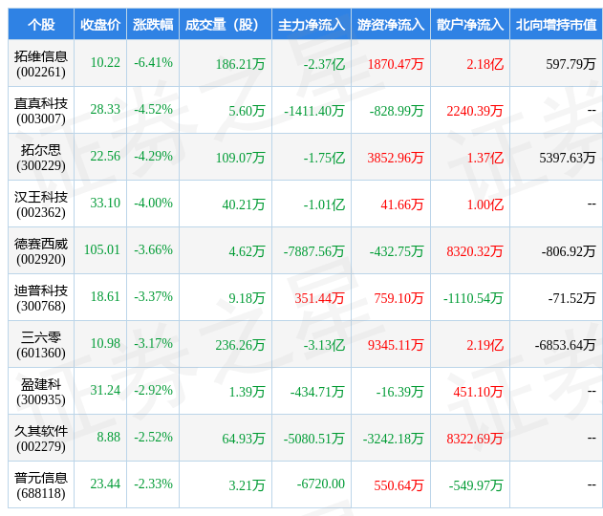Select stock 普元信息 (688118)
The height and width of the screenshot is (516, 603).
click(41, 485)
